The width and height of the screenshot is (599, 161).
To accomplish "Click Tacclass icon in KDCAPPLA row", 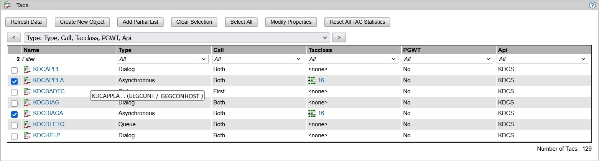I will [312, 80].
